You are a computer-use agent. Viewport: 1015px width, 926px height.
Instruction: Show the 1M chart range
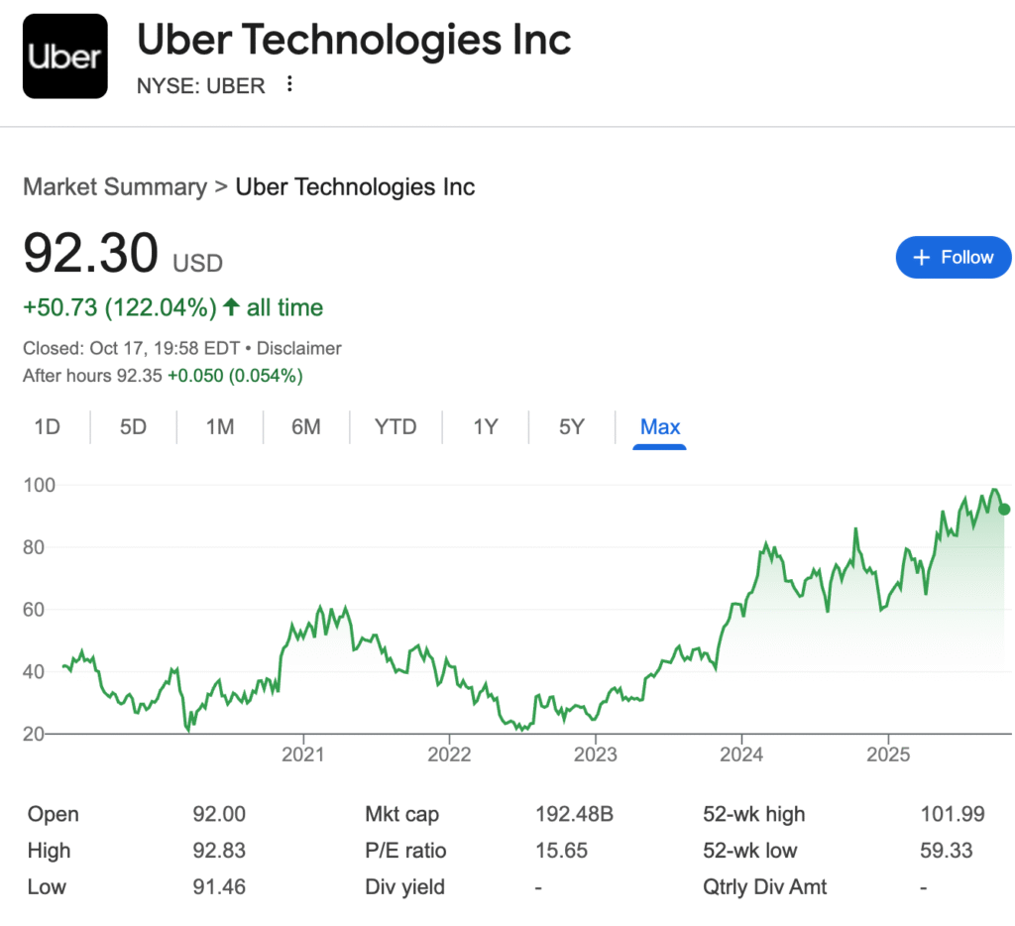(219, 427)
